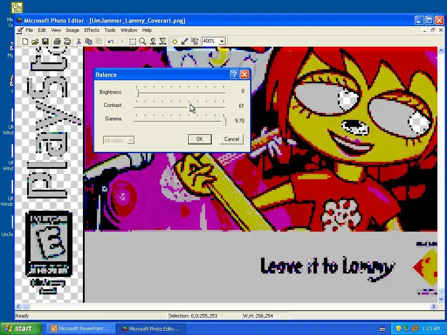This screenshot has width=447, height=335.
Task: Click the Balance dialog help question mark
Action: coord(234,75)
